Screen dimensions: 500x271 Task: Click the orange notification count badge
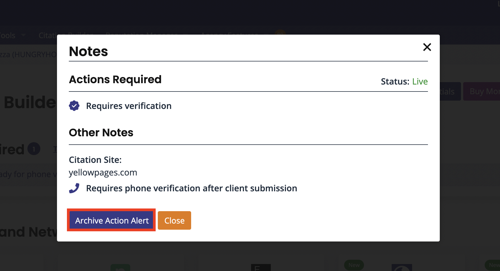(280, 33)
